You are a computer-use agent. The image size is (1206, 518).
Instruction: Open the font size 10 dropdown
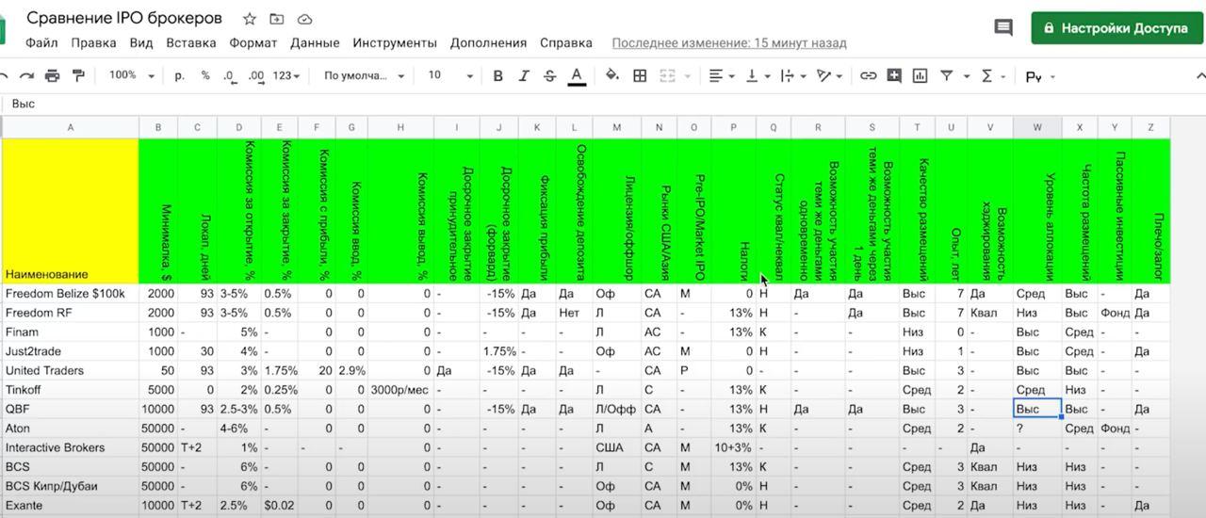pos(450,75)
